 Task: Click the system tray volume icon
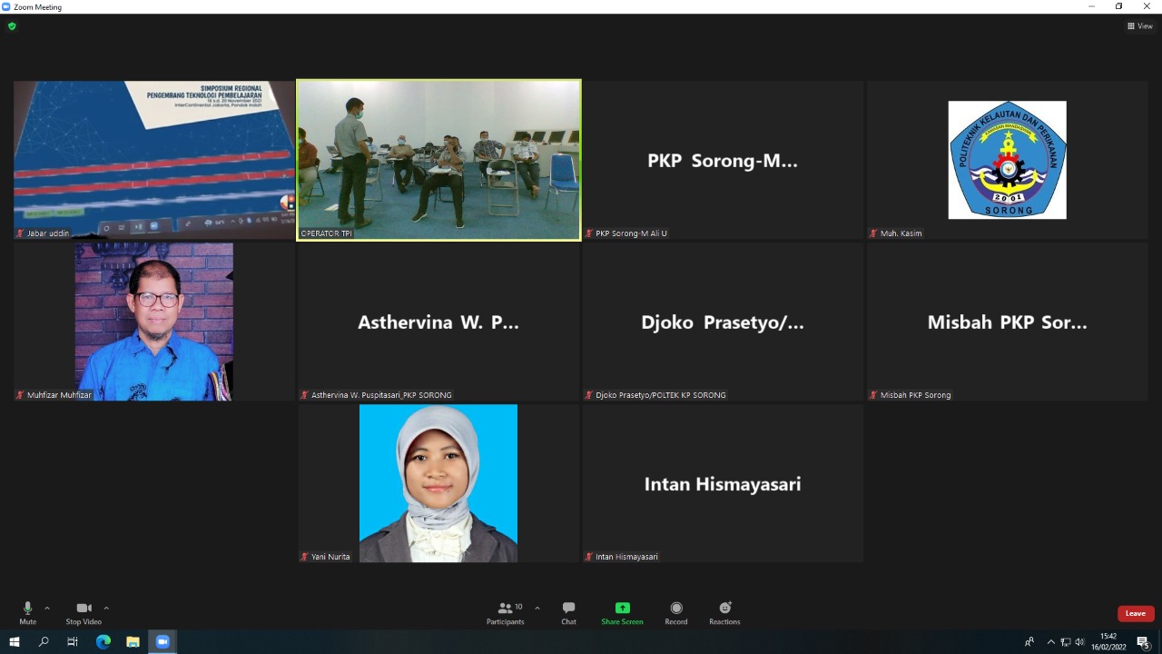coord(1079,642)
